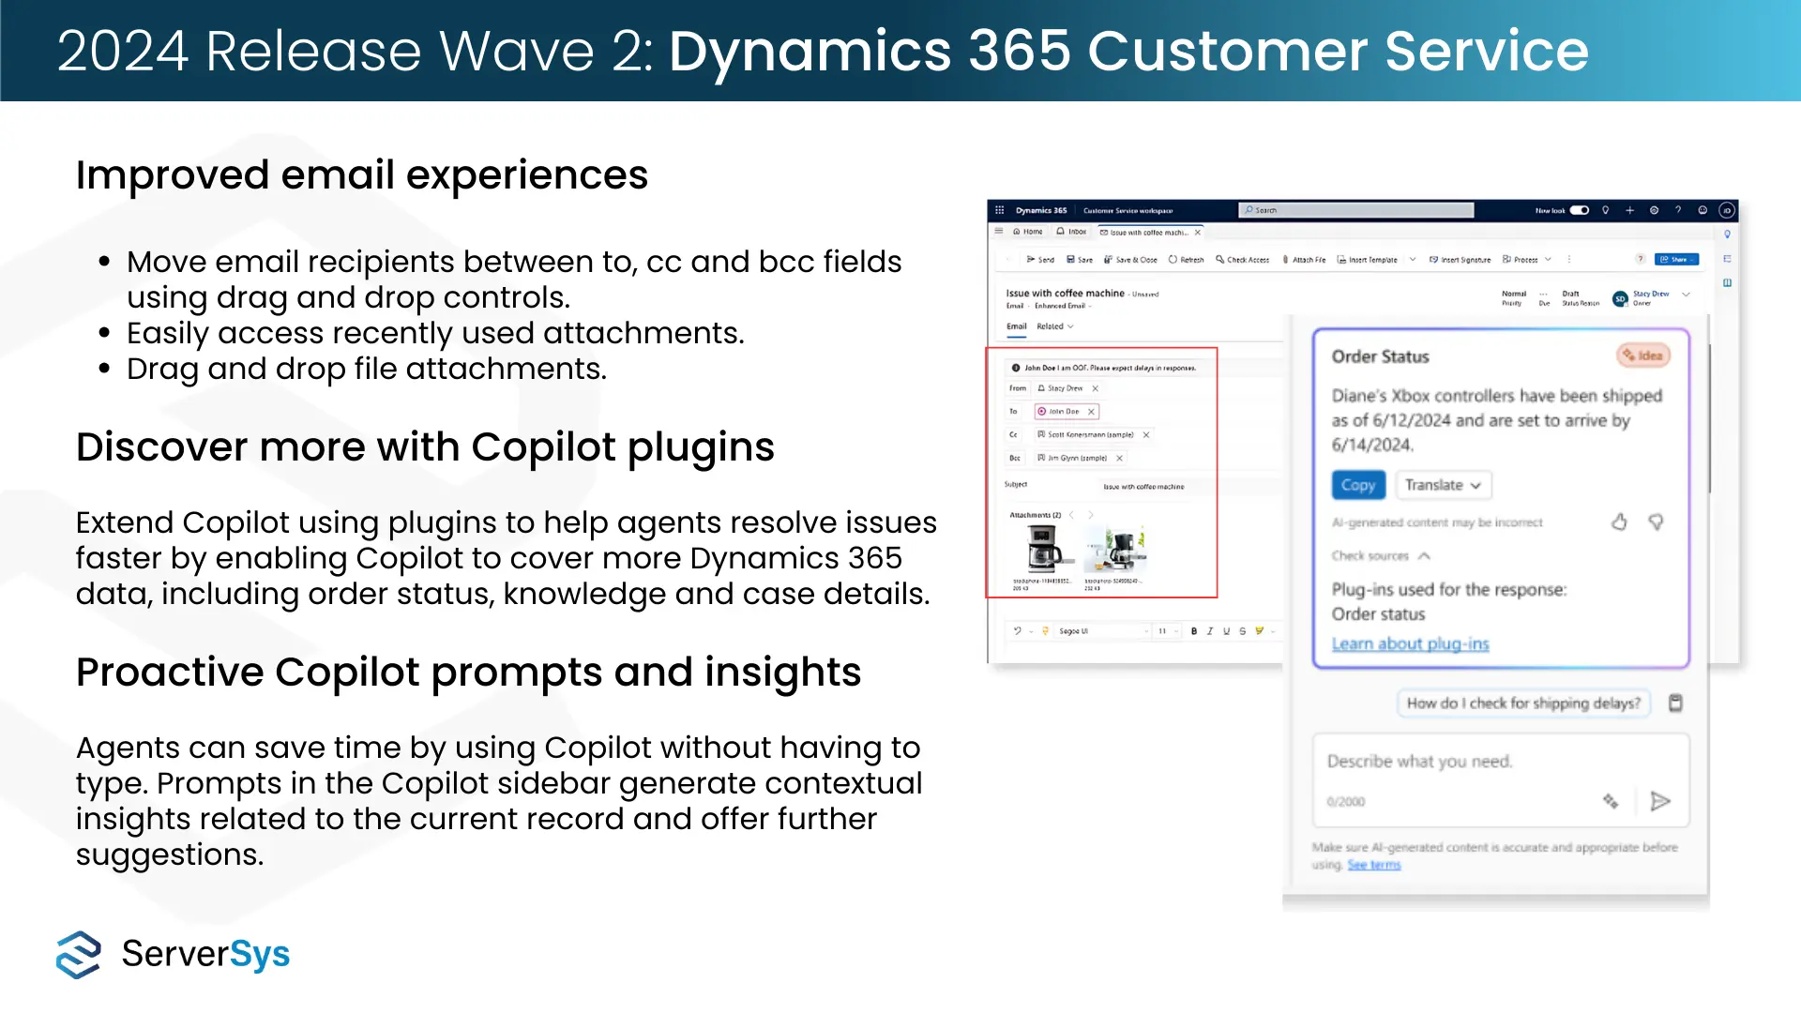Open the JD user avatar menu
This screenshot has height=1013, width=1801.
[x=1727, y=210]
